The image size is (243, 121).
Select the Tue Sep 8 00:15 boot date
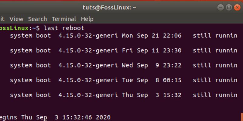coord(151,80)
